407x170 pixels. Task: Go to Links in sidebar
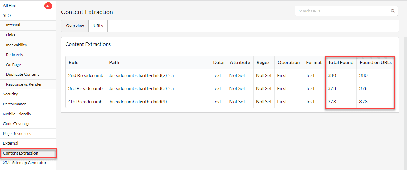[10, 35]
